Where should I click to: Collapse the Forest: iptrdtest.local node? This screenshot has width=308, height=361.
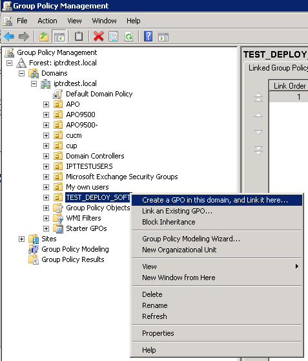pos(9,63)
